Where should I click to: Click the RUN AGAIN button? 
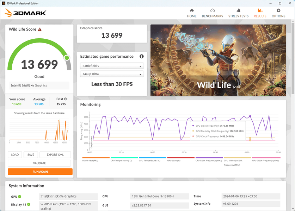pos(40,172)
